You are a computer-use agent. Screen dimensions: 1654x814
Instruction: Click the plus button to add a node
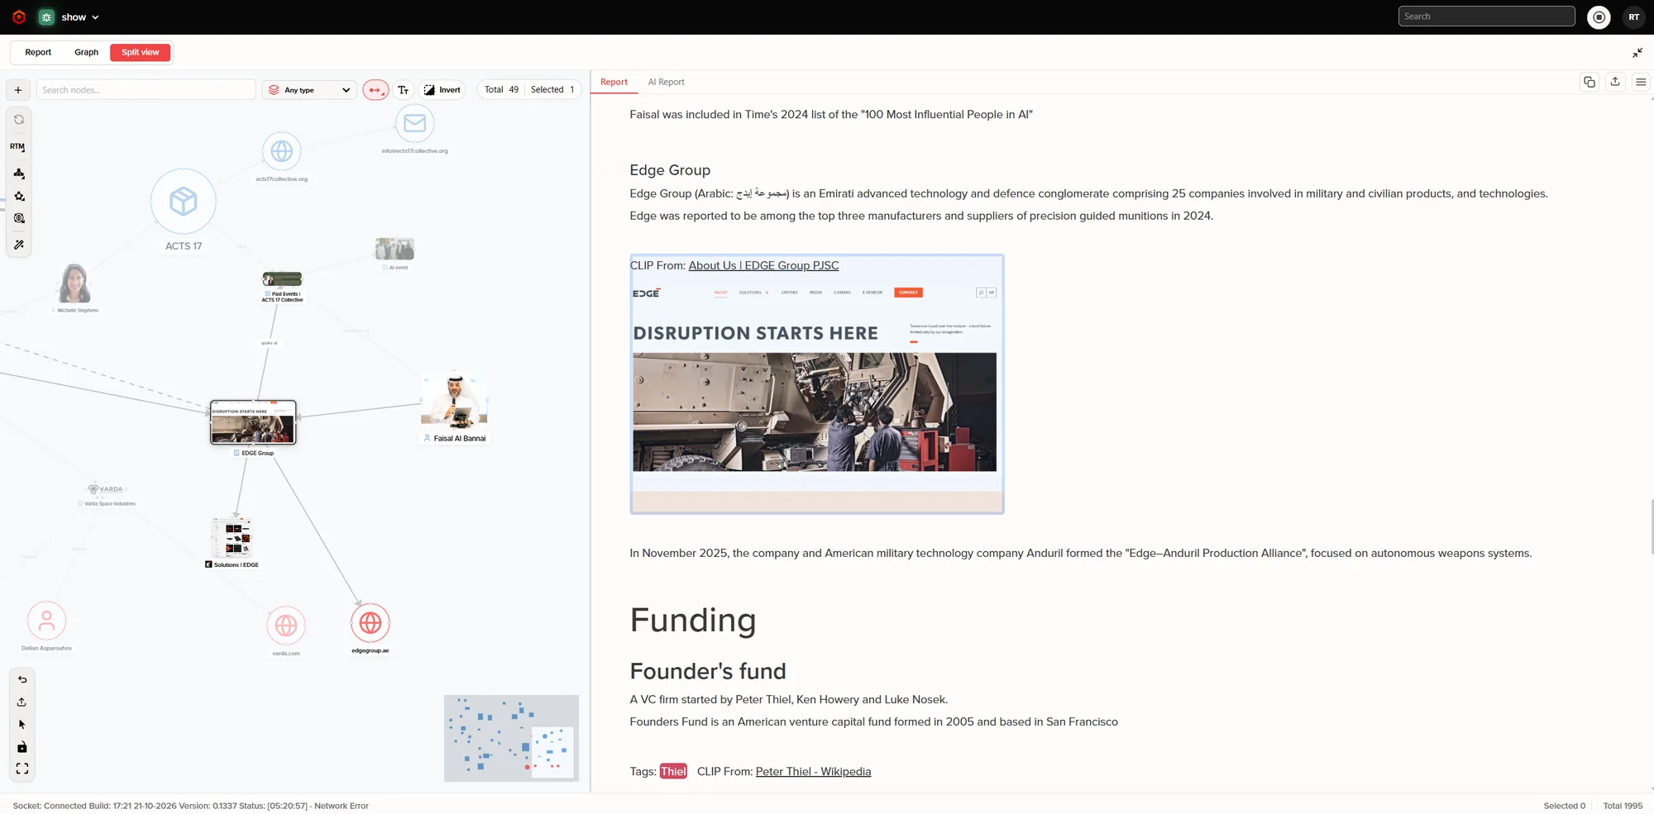coord(18,90)
